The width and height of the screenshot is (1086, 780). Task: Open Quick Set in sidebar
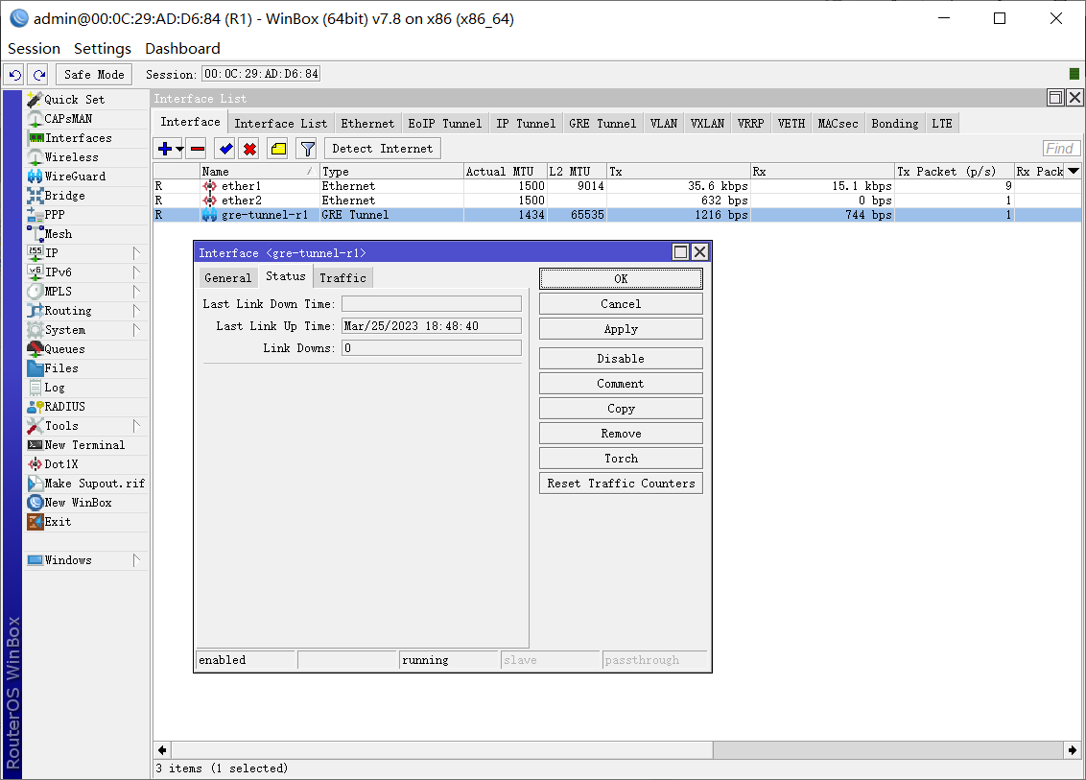(x=87, y=100)
